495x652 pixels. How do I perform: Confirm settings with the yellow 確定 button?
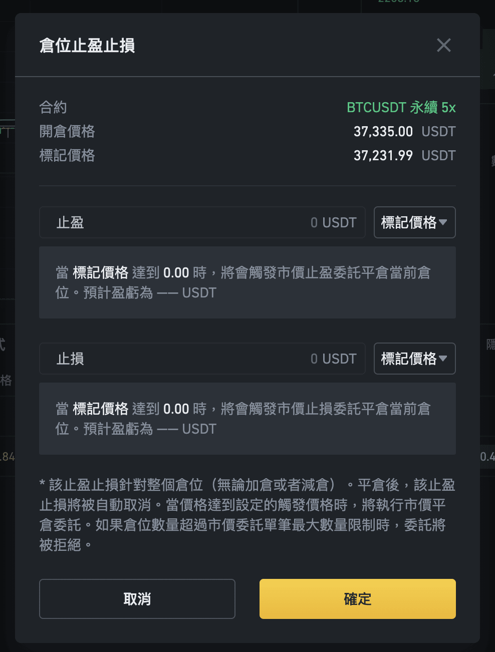click(x=358, y=599)
